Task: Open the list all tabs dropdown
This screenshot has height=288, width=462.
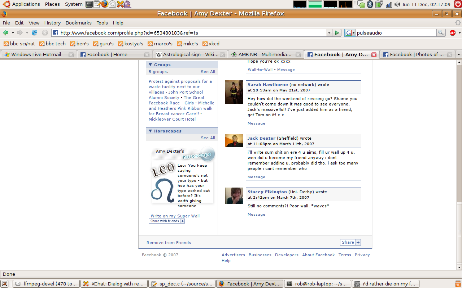Action: [458, 55]
